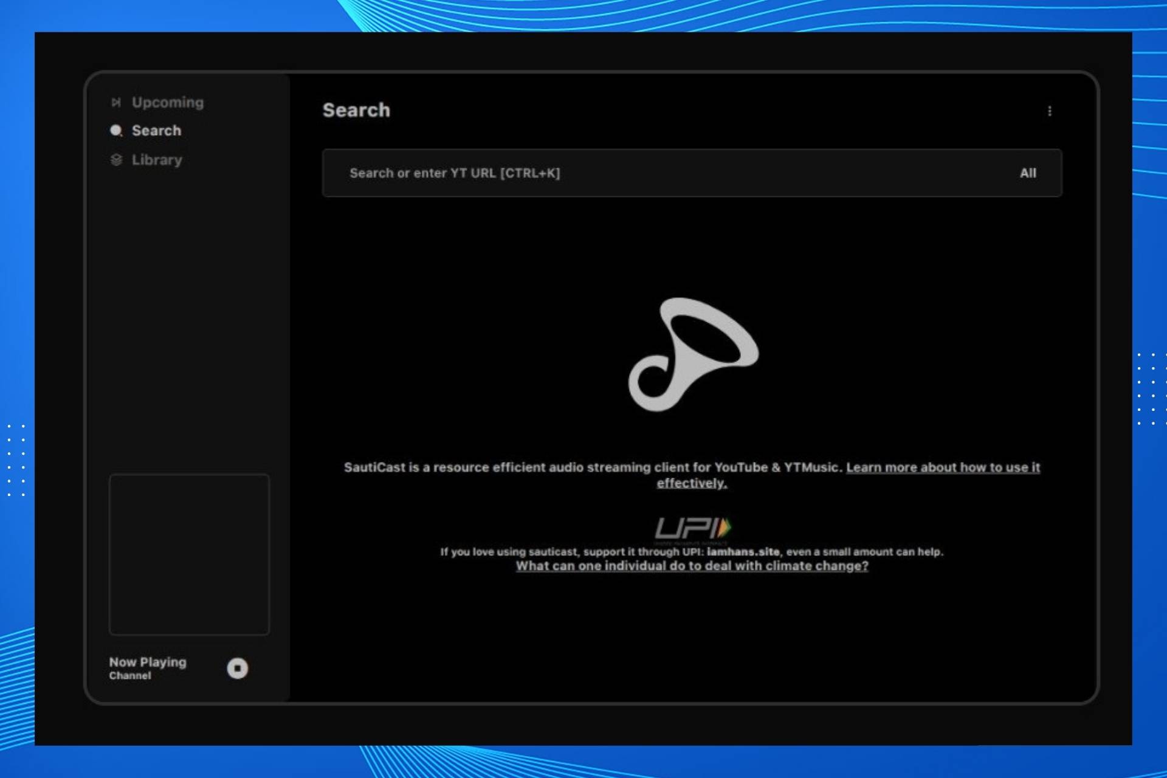Open the All search filter dropdown

pos(1028,173)
